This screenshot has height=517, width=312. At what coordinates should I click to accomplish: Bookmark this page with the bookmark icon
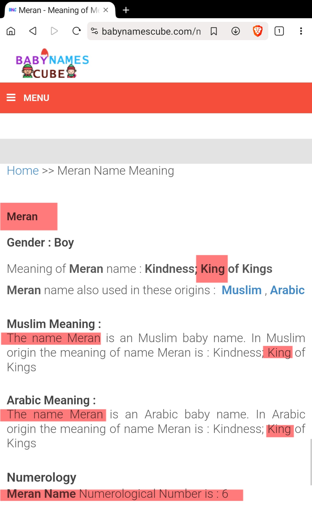[214, 31]
